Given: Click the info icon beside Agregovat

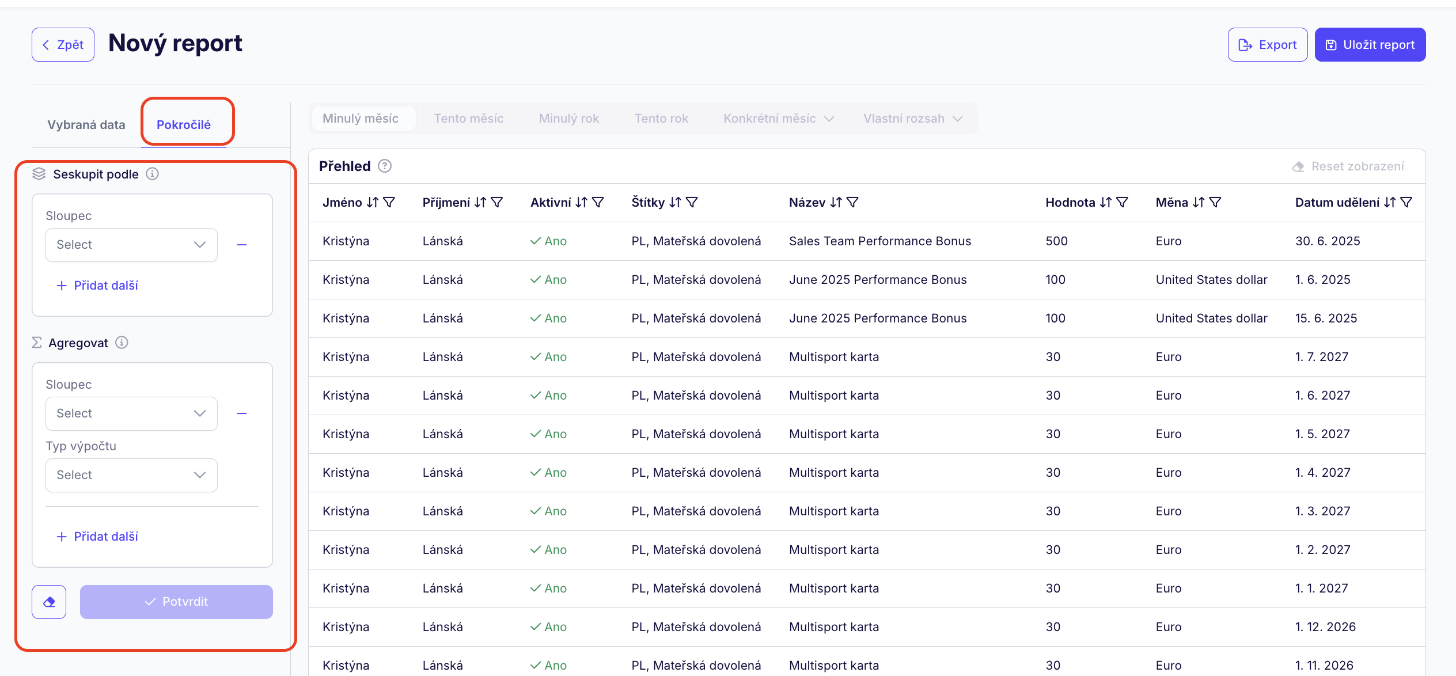Looking at the screenshot, I should click(122, 343).
